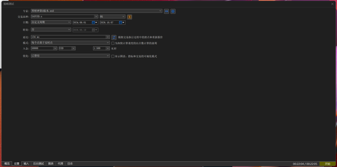This screenshot has height=167, width=337.
Task: Open the 后台测试 backtest tab
Action: [39, 164]
